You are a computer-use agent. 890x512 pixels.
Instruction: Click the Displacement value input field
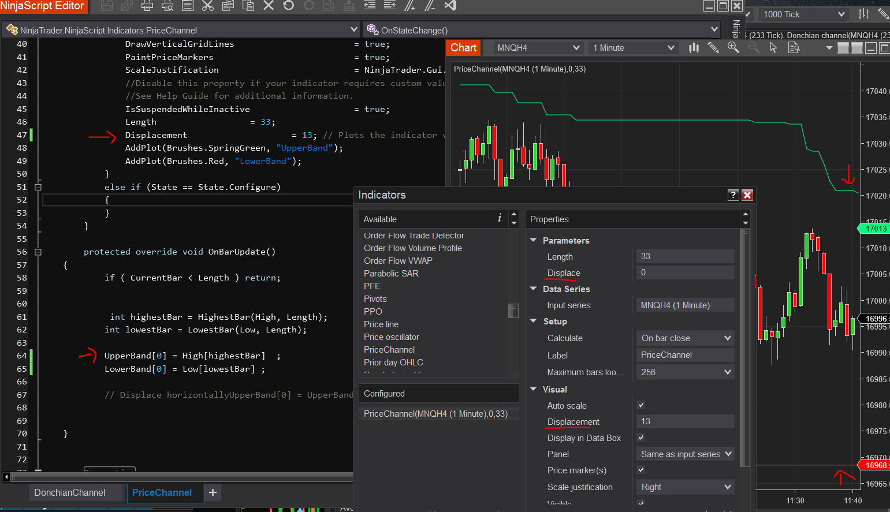(685, 421)
